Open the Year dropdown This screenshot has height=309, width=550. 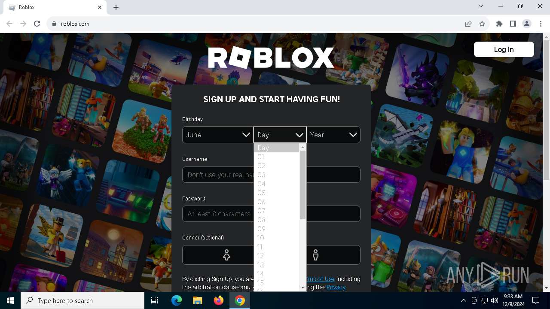click(x=333, y=135)
